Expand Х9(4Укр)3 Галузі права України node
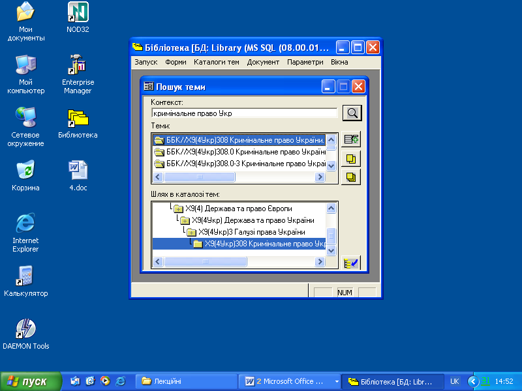The height and width of the screenshot is (391, 522). [191, 232]
